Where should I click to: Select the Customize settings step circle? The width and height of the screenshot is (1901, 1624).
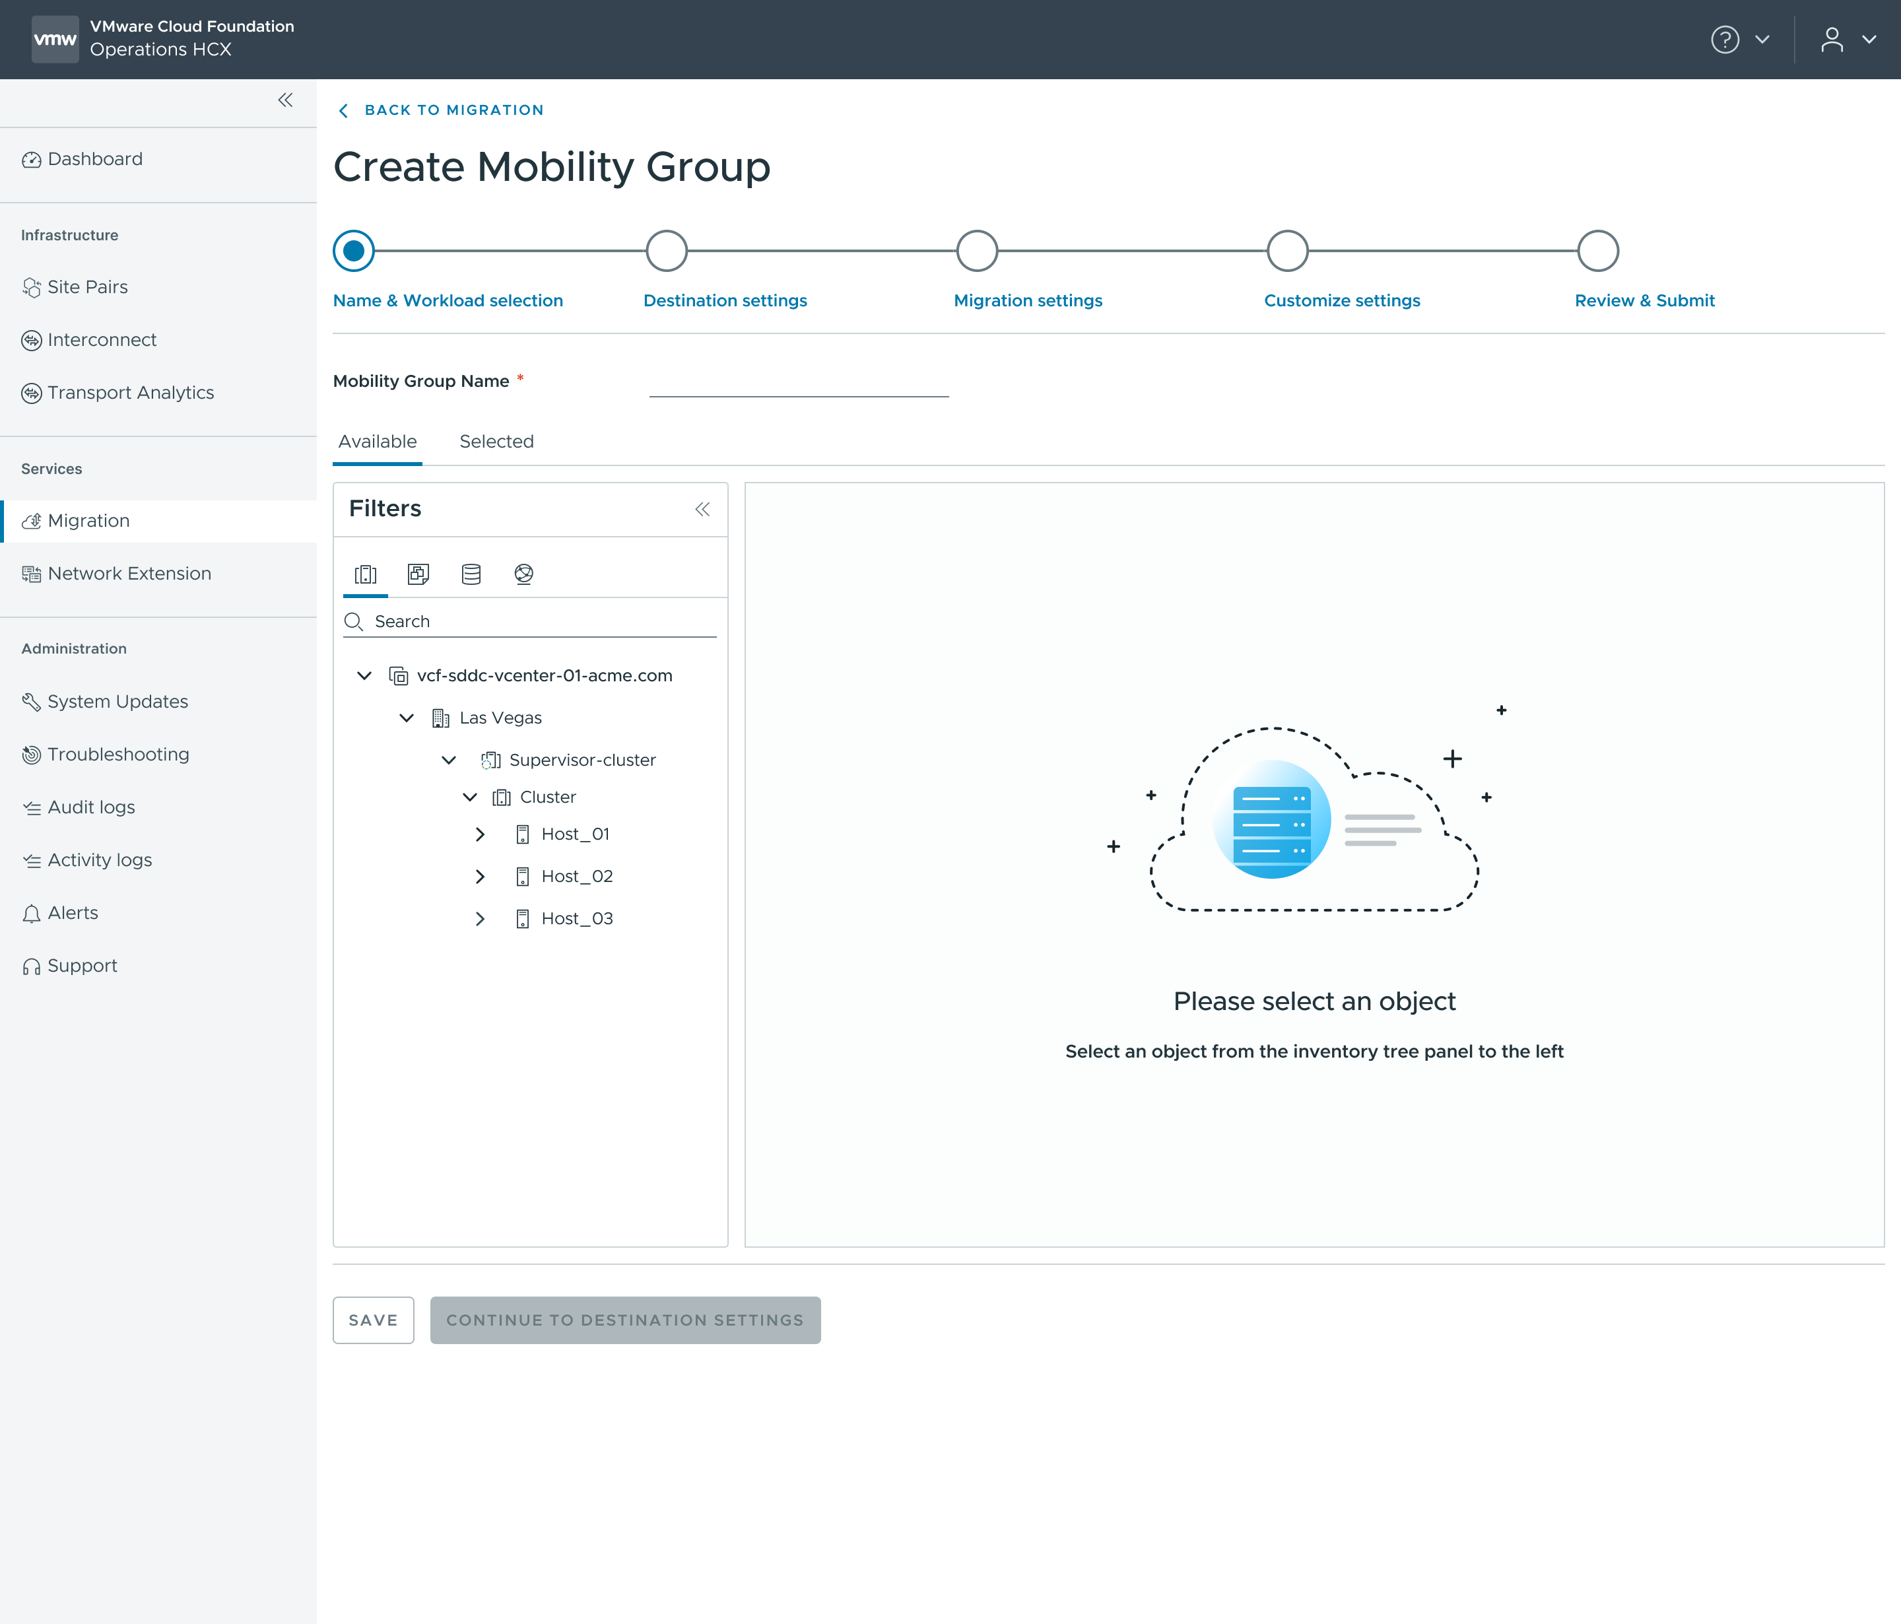pyautogui.click(x=1287, y=250)
